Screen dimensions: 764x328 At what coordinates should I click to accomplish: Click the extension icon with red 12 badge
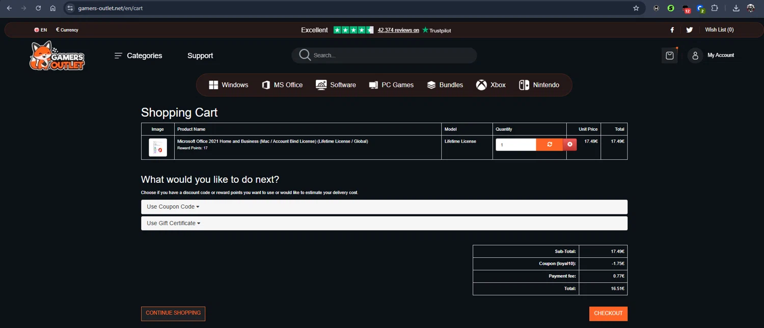pos(686,9)
